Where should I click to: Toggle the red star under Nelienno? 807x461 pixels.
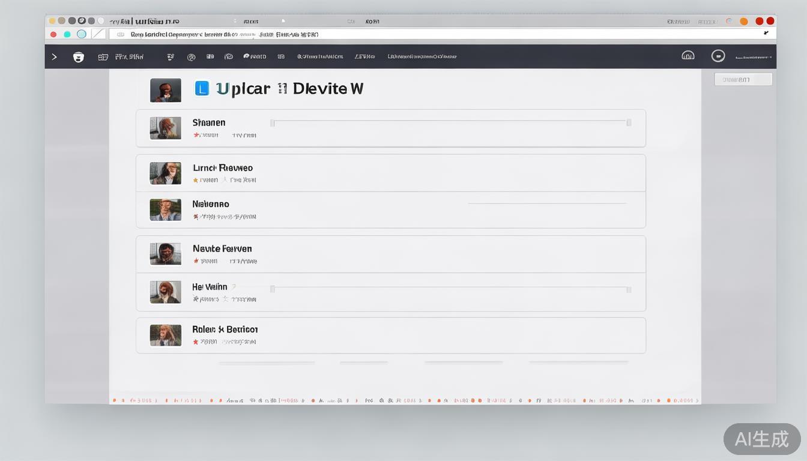click(196, 217)
